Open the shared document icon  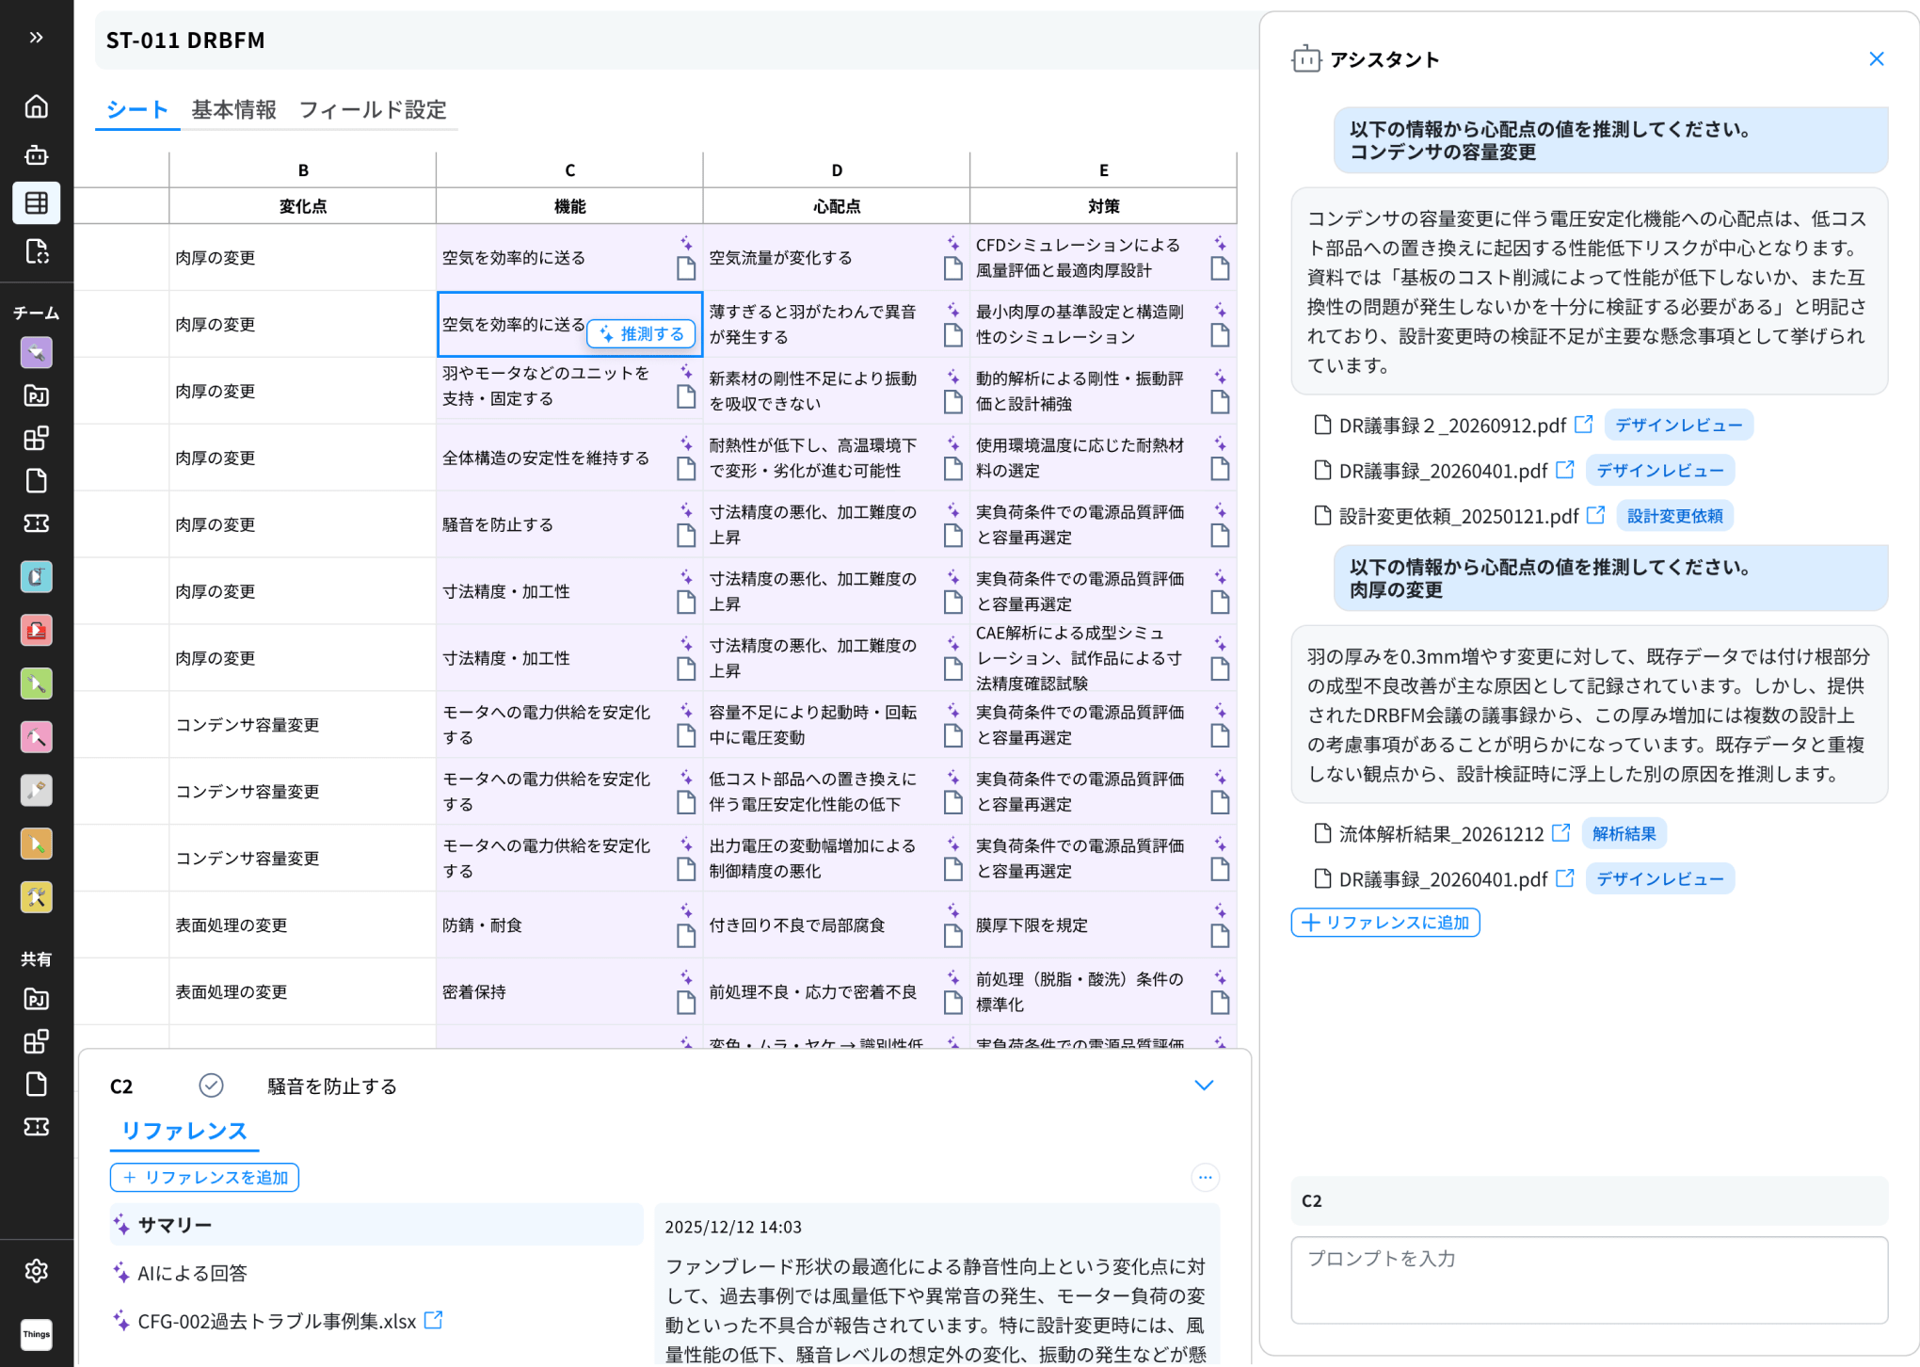click(x=36, y=1085)
